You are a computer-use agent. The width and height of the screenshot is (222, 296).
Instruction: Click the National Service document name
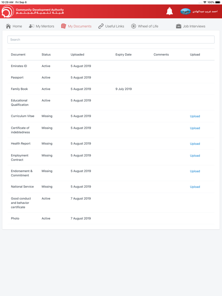click(22, 187)
